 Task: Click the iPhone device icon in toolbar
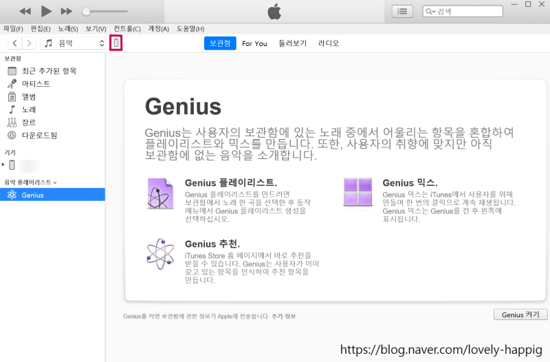click(x=115, y=43)
